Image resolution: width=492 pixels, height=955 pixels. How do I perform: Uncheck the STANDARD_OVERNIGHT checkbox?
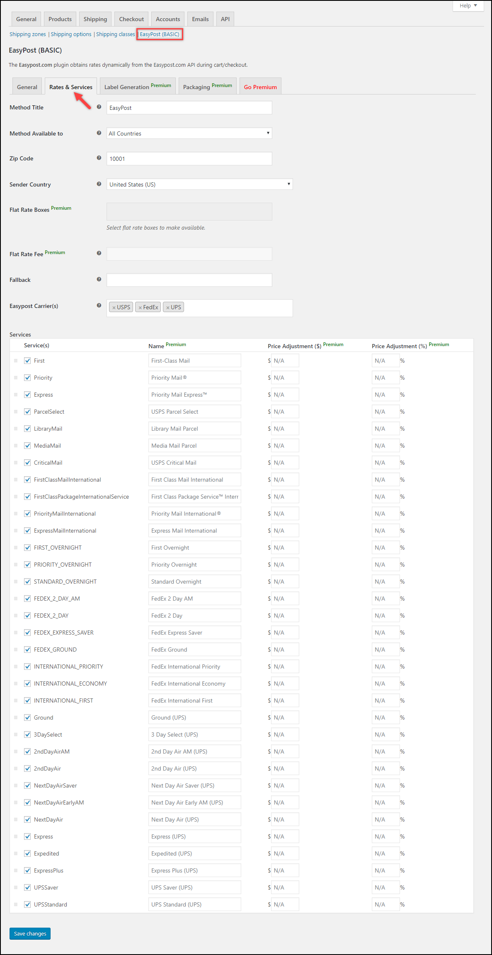pos(27,582)
